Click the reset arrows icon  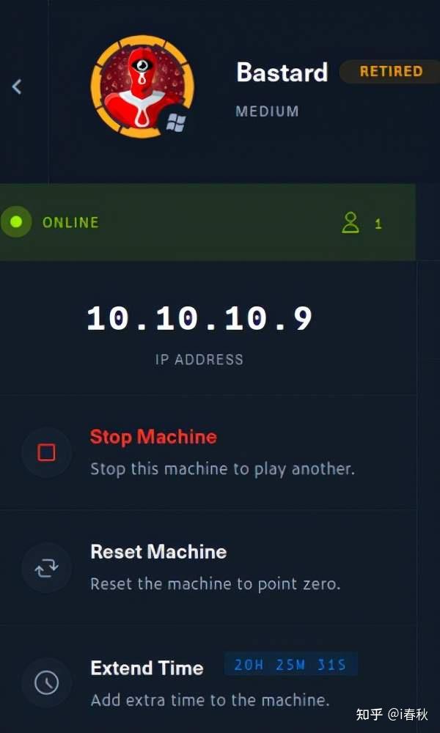coord(46,567)
